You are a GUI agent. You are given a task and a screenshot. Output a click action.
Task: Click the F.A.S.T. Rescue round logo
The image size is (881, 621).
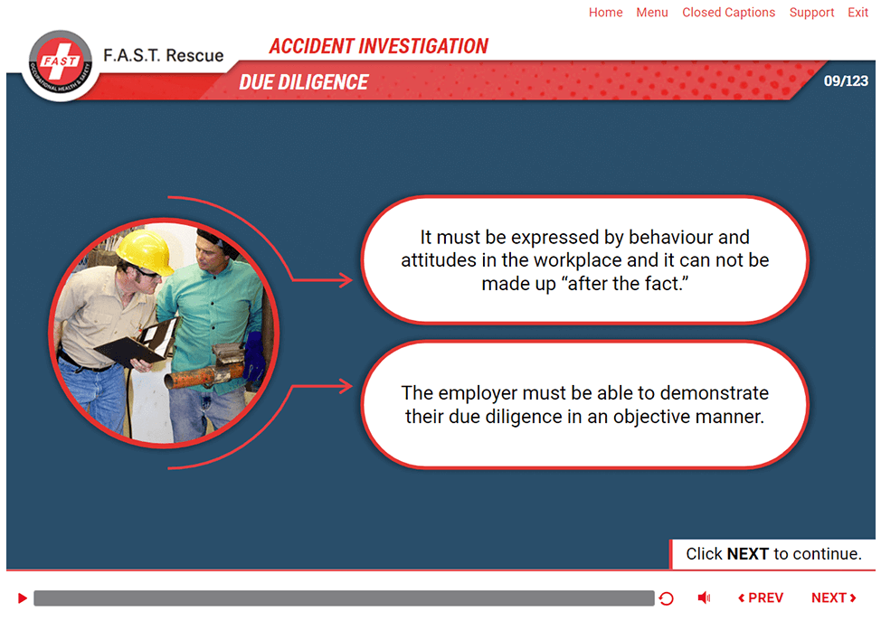click(60, 66)
